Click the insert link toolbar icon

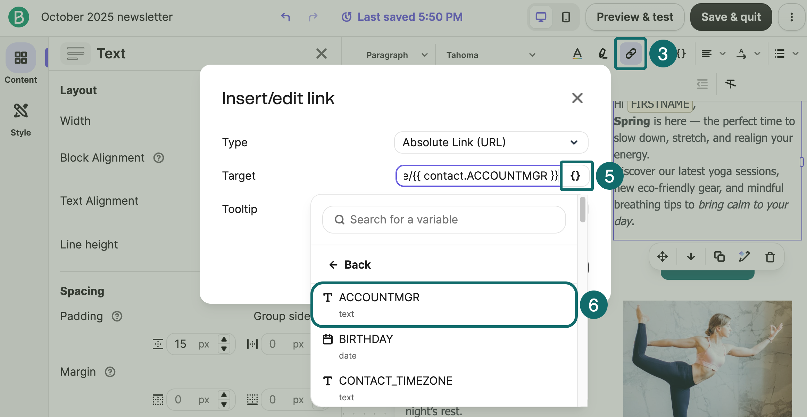630,54
